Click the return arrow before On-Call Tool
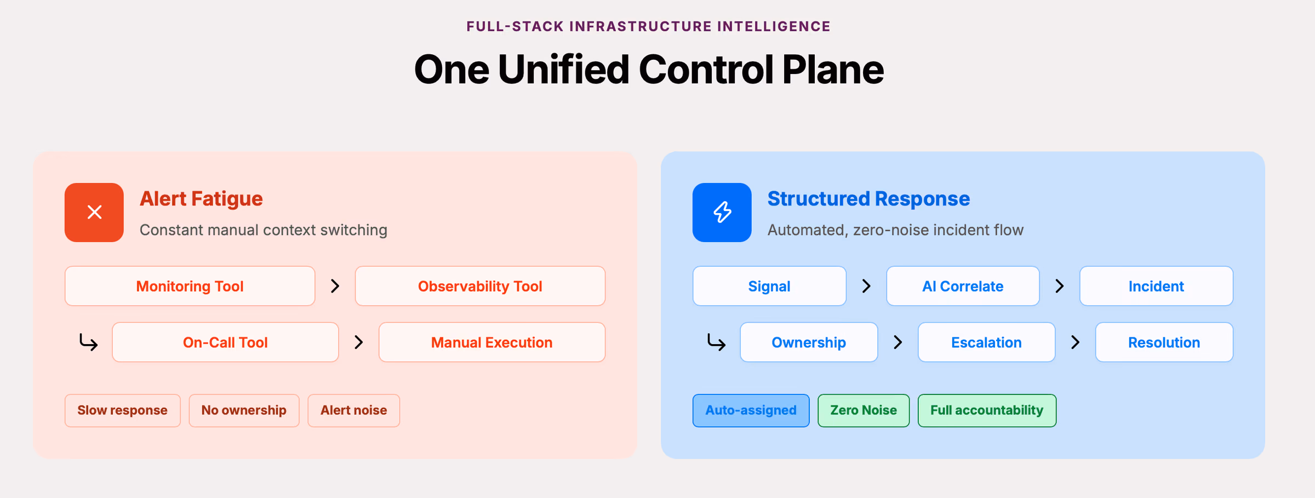This screenshot has height=498, width=1315. click(x=88, y=342)
